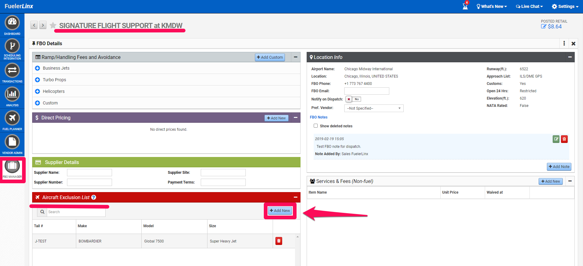Open the Pref. Vendor dropdown
Screen dimensions: 583x266
pyautogui.click(x=374, y=108)
